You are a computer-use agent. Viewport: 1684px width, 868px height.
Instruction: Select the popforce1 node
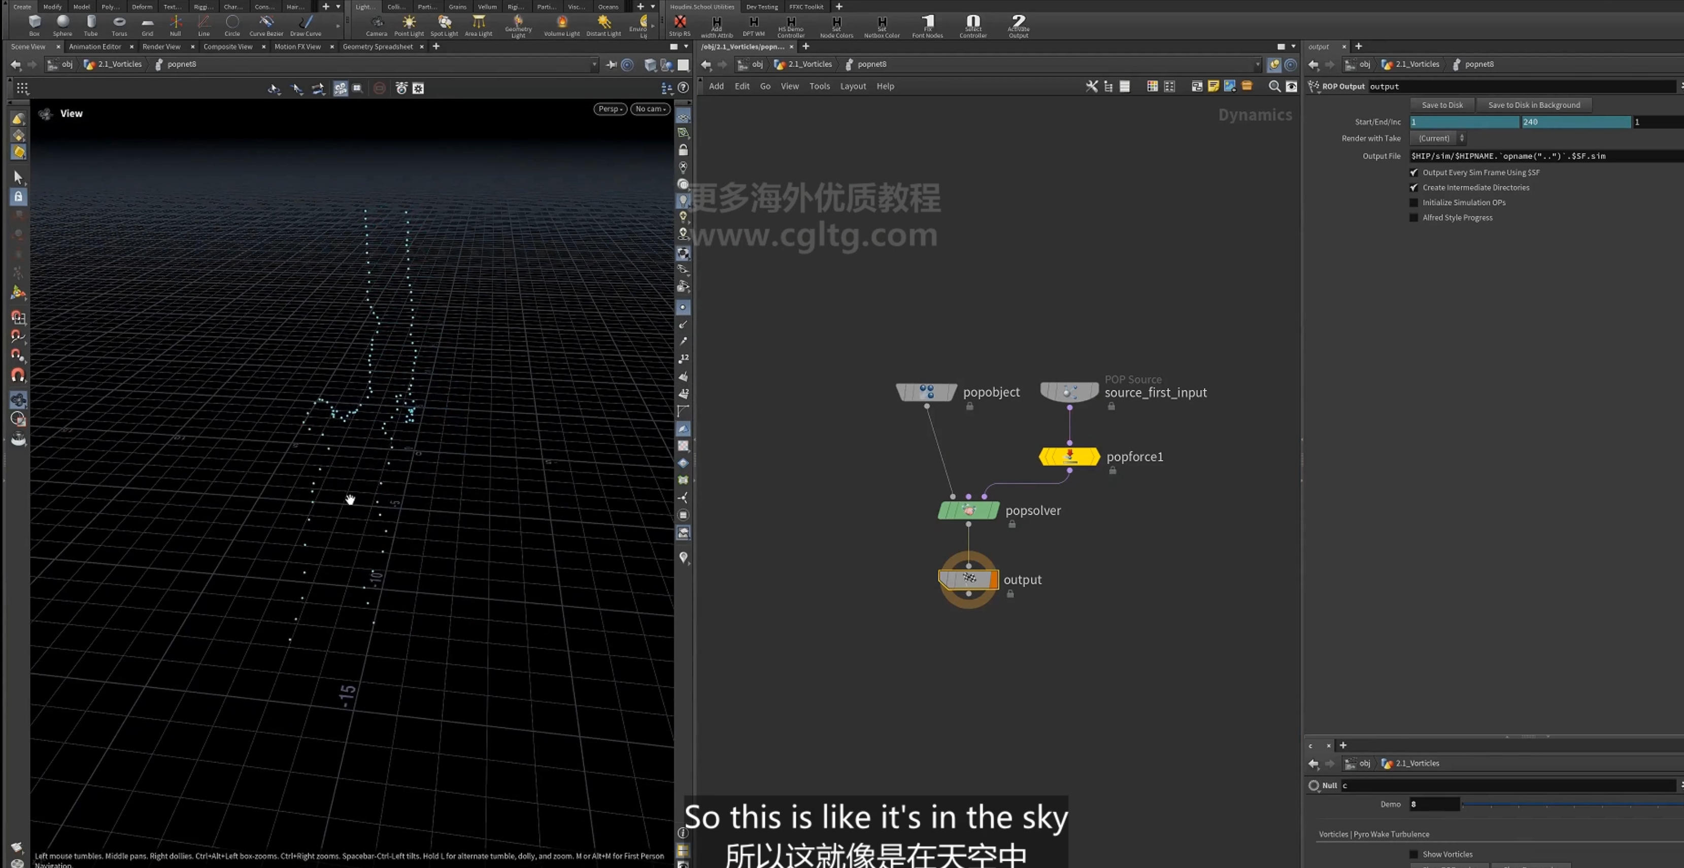[1069, 456]
